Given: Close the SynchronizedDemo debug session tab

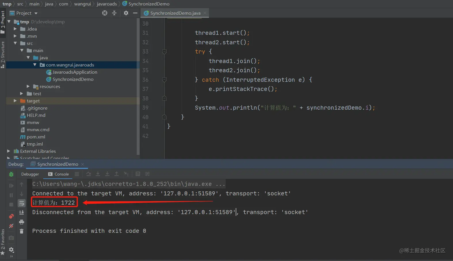Looking at the screenshot, I should point(83,164).
